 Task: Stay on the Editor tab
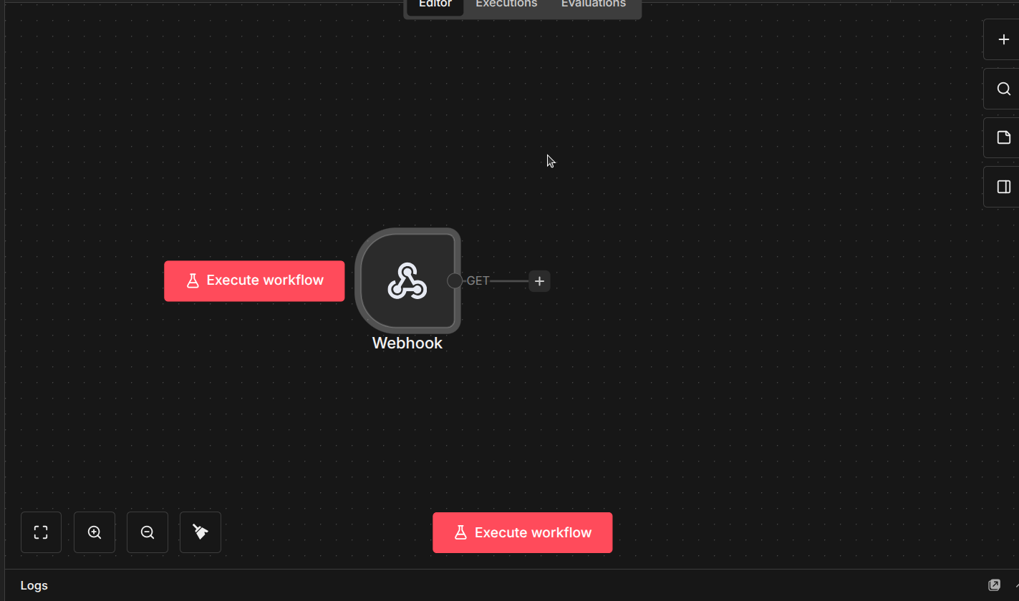[434, 4]
